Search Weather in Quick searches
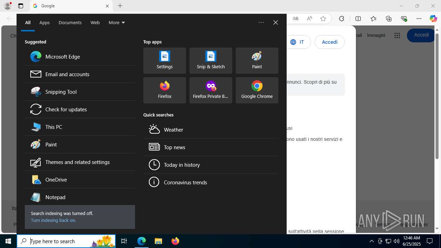 (211, 130)
